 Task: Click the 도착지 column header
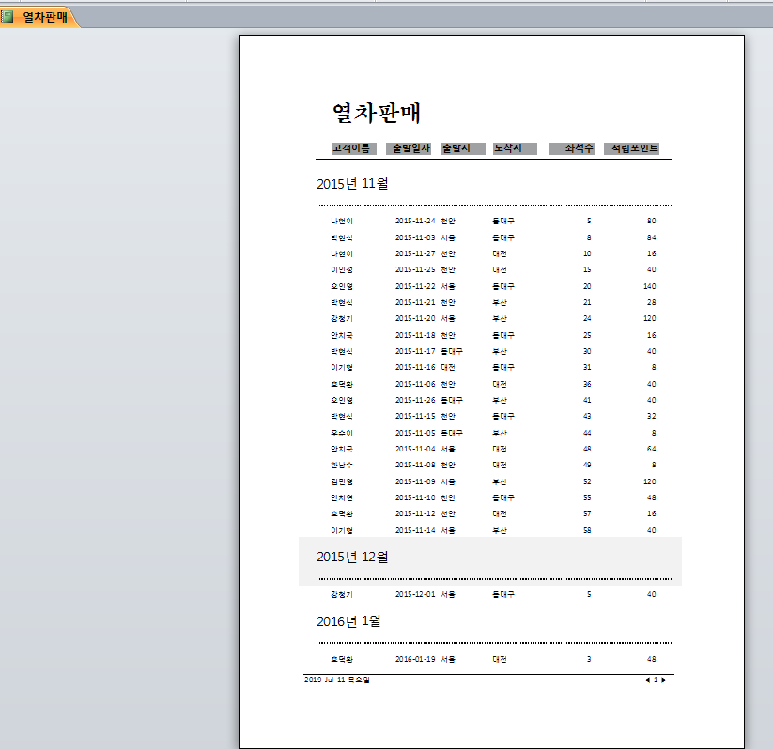[x=514, y=148]
